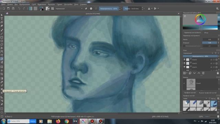Duplicate layer icon in Layers panel
The height and width of the screenshot is (124, 220).
pyautogui.click(x=190, y=73)
